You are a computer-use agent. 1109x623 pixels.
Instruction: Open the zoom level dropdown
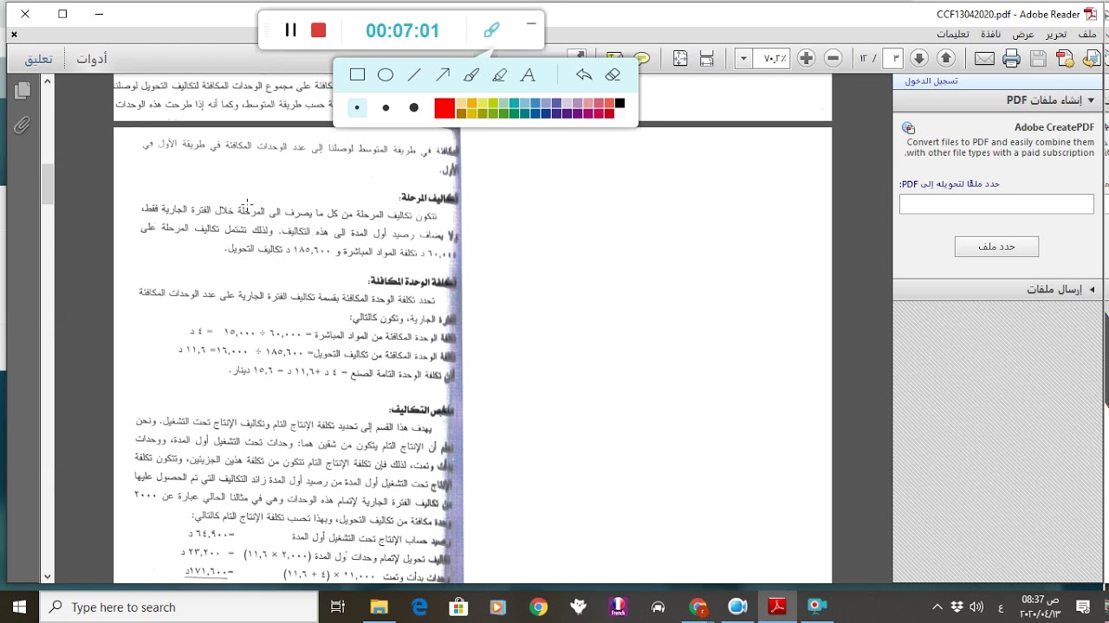(x=743, y=58)
